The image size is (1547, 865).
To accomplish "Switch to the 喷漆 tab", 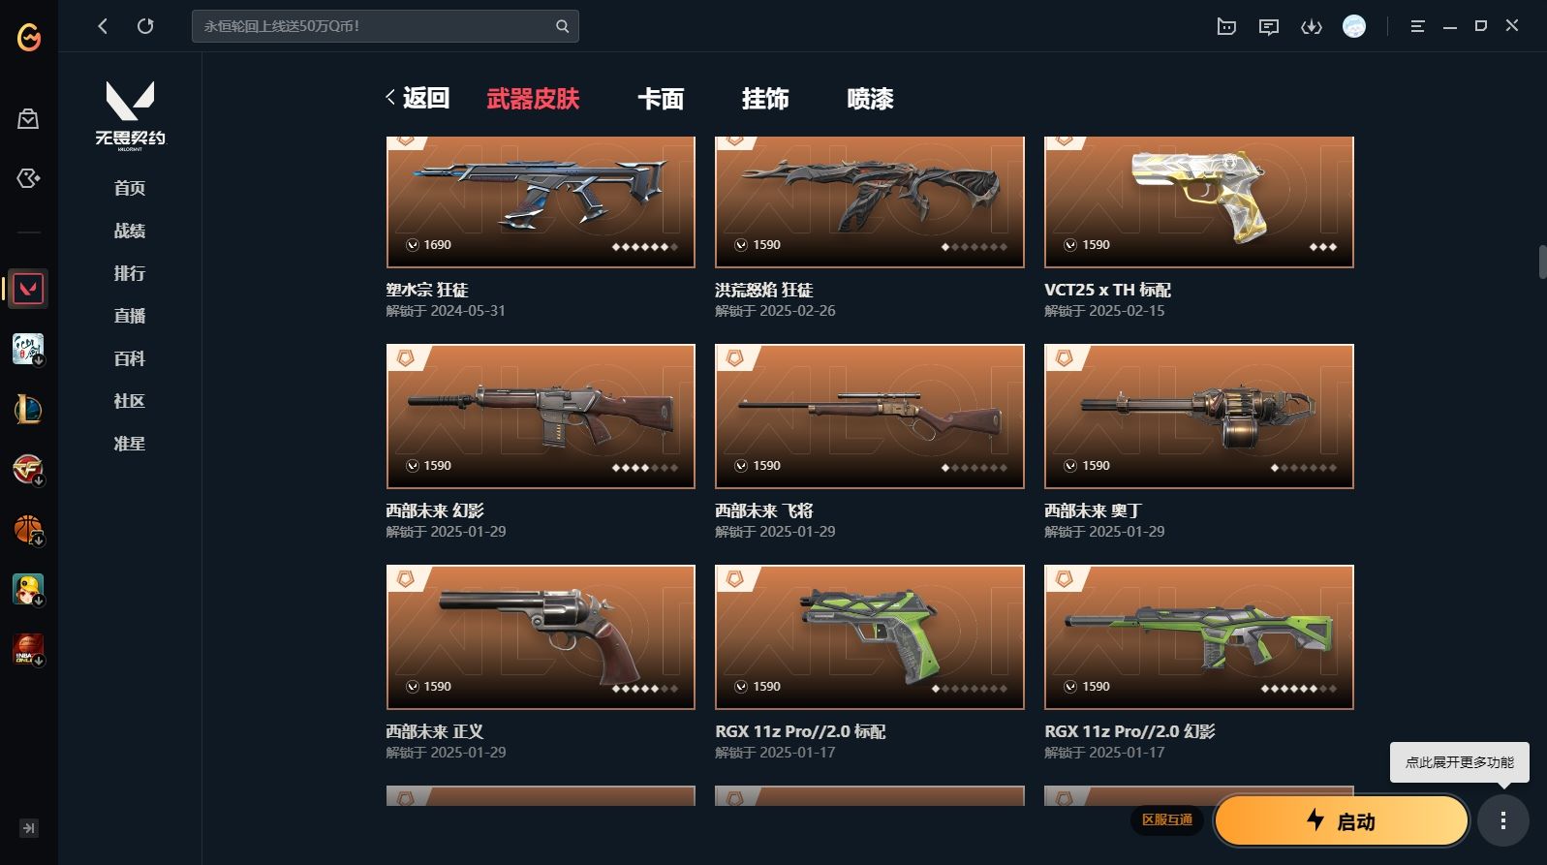I will point(870,99).
